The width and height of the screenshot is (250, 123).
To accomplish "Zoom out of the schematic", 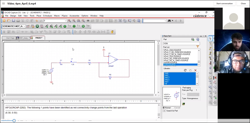I will click(74, 21).
